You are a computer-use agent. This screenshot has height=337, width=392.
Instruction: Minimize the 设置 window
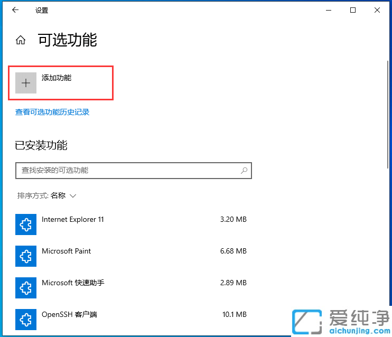coord(329,10)
